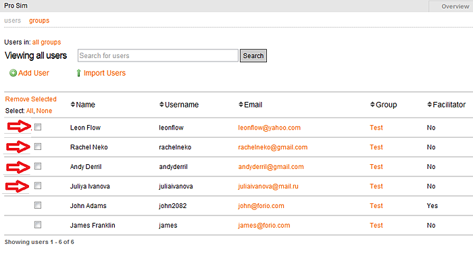Tick the checkbox for John Adams
Image resolution: width=473 pixels, height=254 pixels.
tap(38, 205)
